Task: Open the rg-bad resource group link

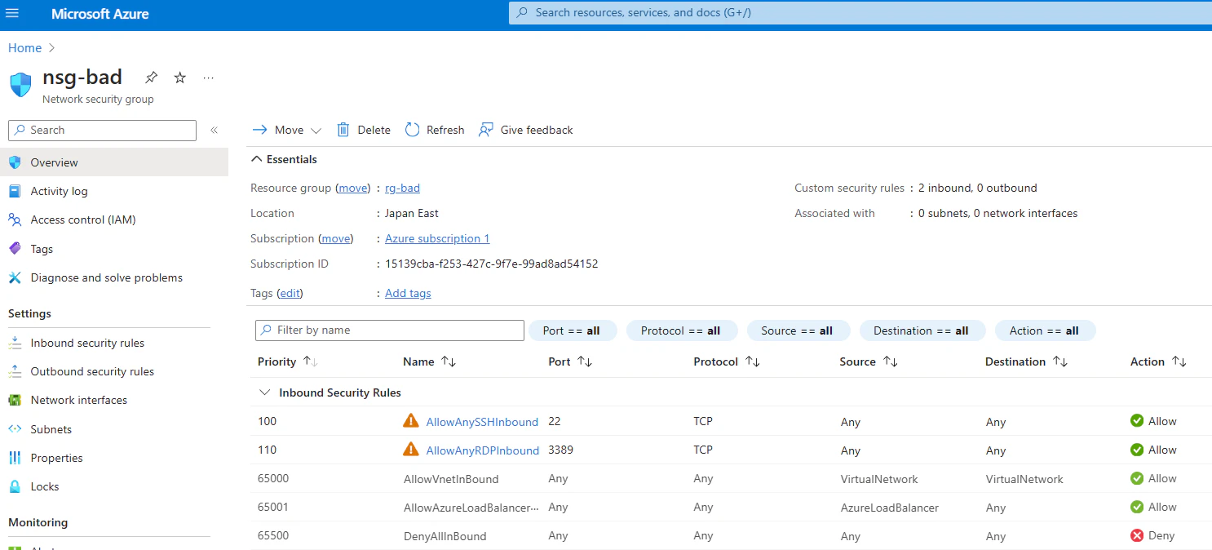Action: click(402, 188)
